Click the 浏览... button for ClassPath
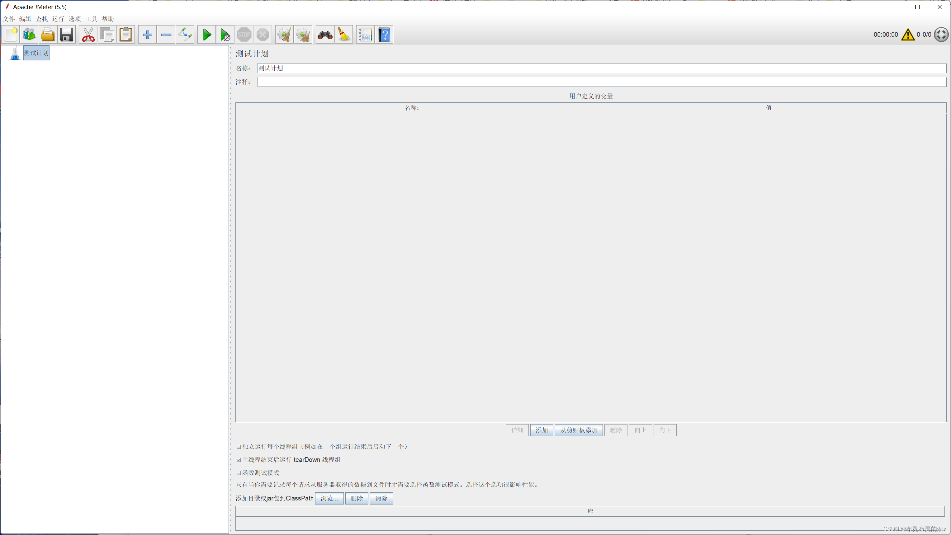951x535 pixels. tap(329, 498)
